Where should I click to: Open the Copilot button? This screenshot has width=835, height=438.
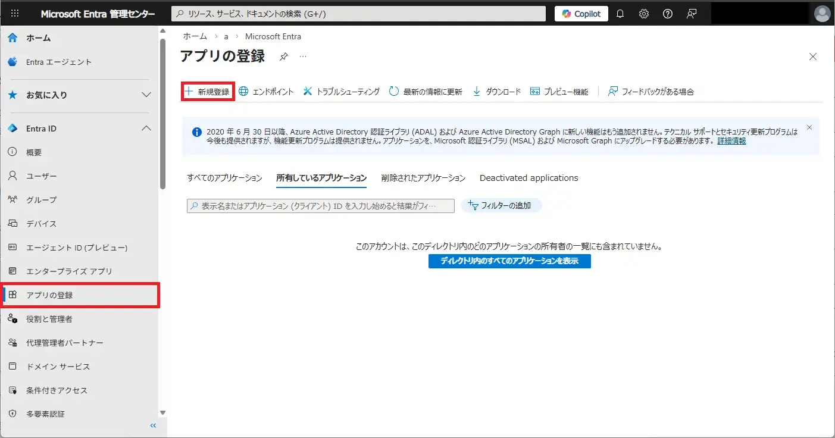(x=581, y=14)
